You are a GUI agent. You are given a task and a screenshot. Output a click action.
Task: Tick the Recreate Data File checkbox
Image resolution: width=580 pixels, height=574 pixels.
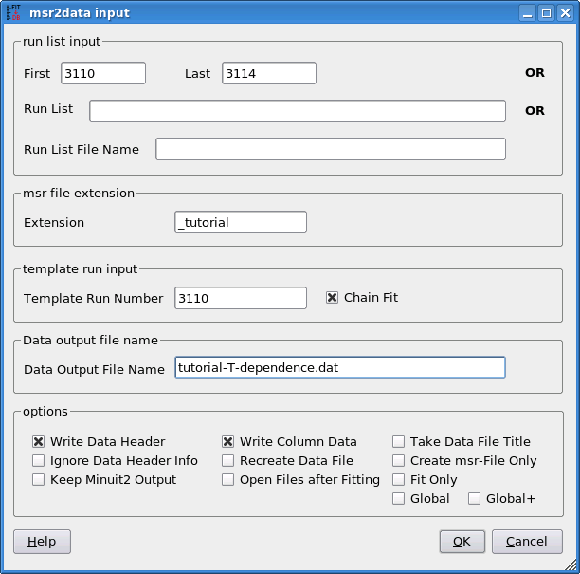point(228,461)
